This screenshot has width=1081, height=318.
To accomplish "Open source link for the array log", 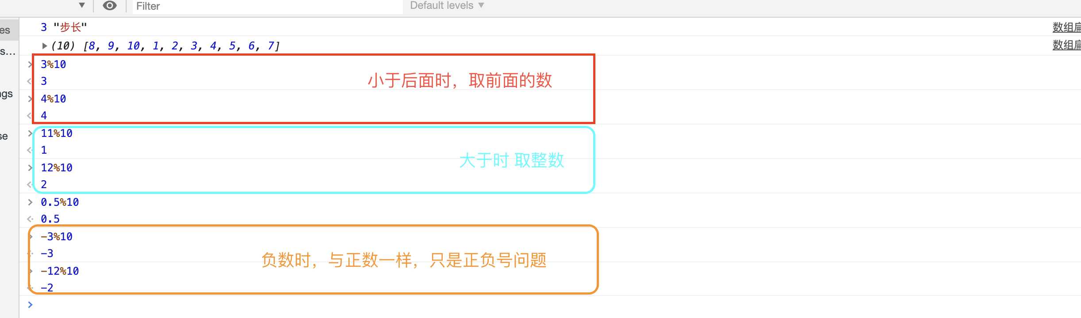I will [x=1066, y=45].
